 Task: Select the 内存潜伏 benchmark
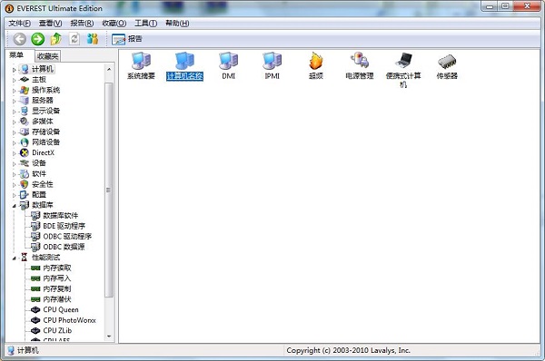tap(57, 299)
